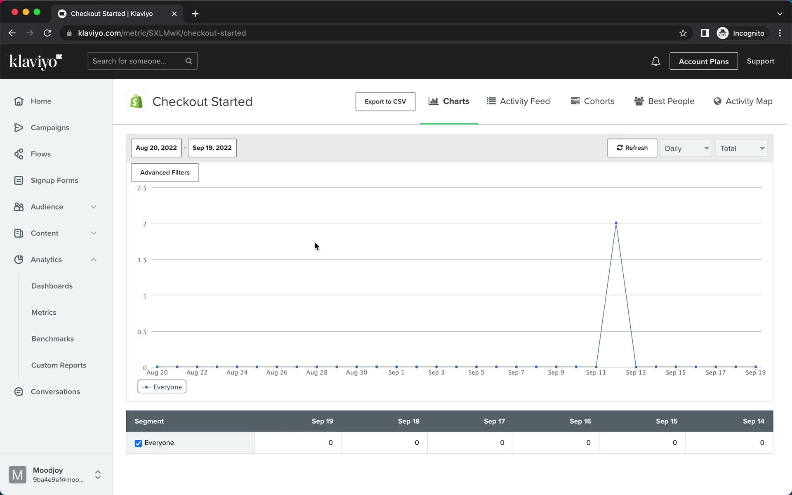The height and width of the screenshot is (495, 792).
Task: Enable Advanced Filters options
Action: [165, 172]
